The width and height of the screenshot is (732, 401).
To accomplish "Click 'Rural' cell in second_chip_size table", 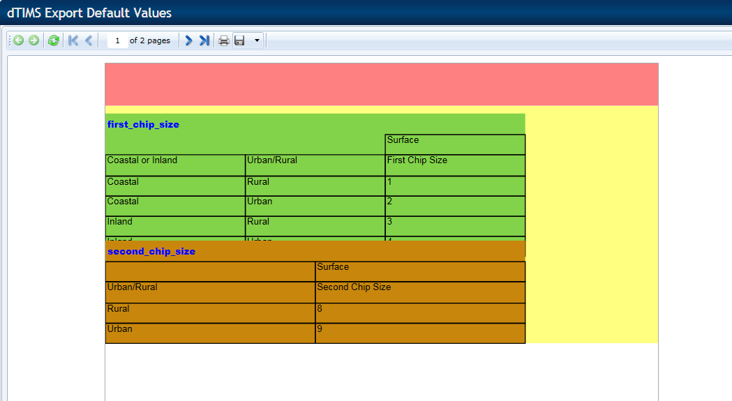I will pos(211,312).
